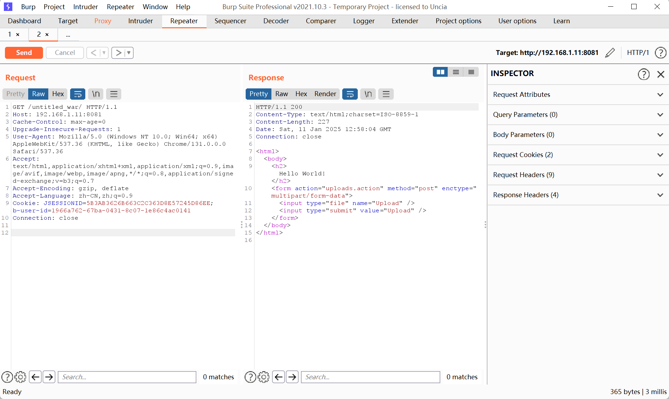Switch to top/bottom split layout icon
Viewport: 669px width, 399px height.
[x=456, y=72]
